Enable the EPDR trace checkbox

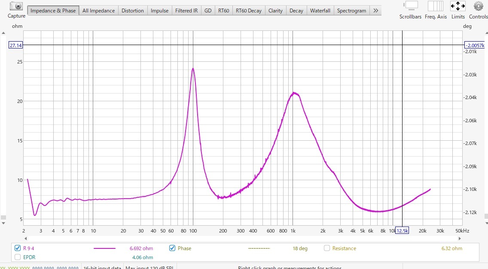(x=18, y=257)
